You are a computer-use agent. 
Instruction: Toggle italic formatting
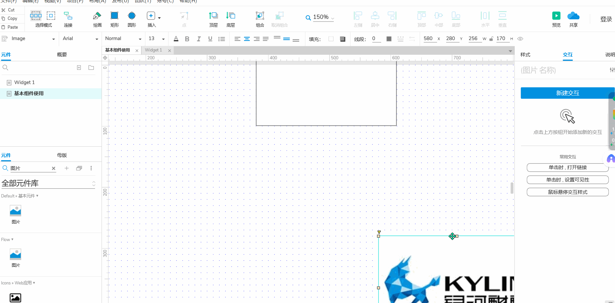pos(199,39)
